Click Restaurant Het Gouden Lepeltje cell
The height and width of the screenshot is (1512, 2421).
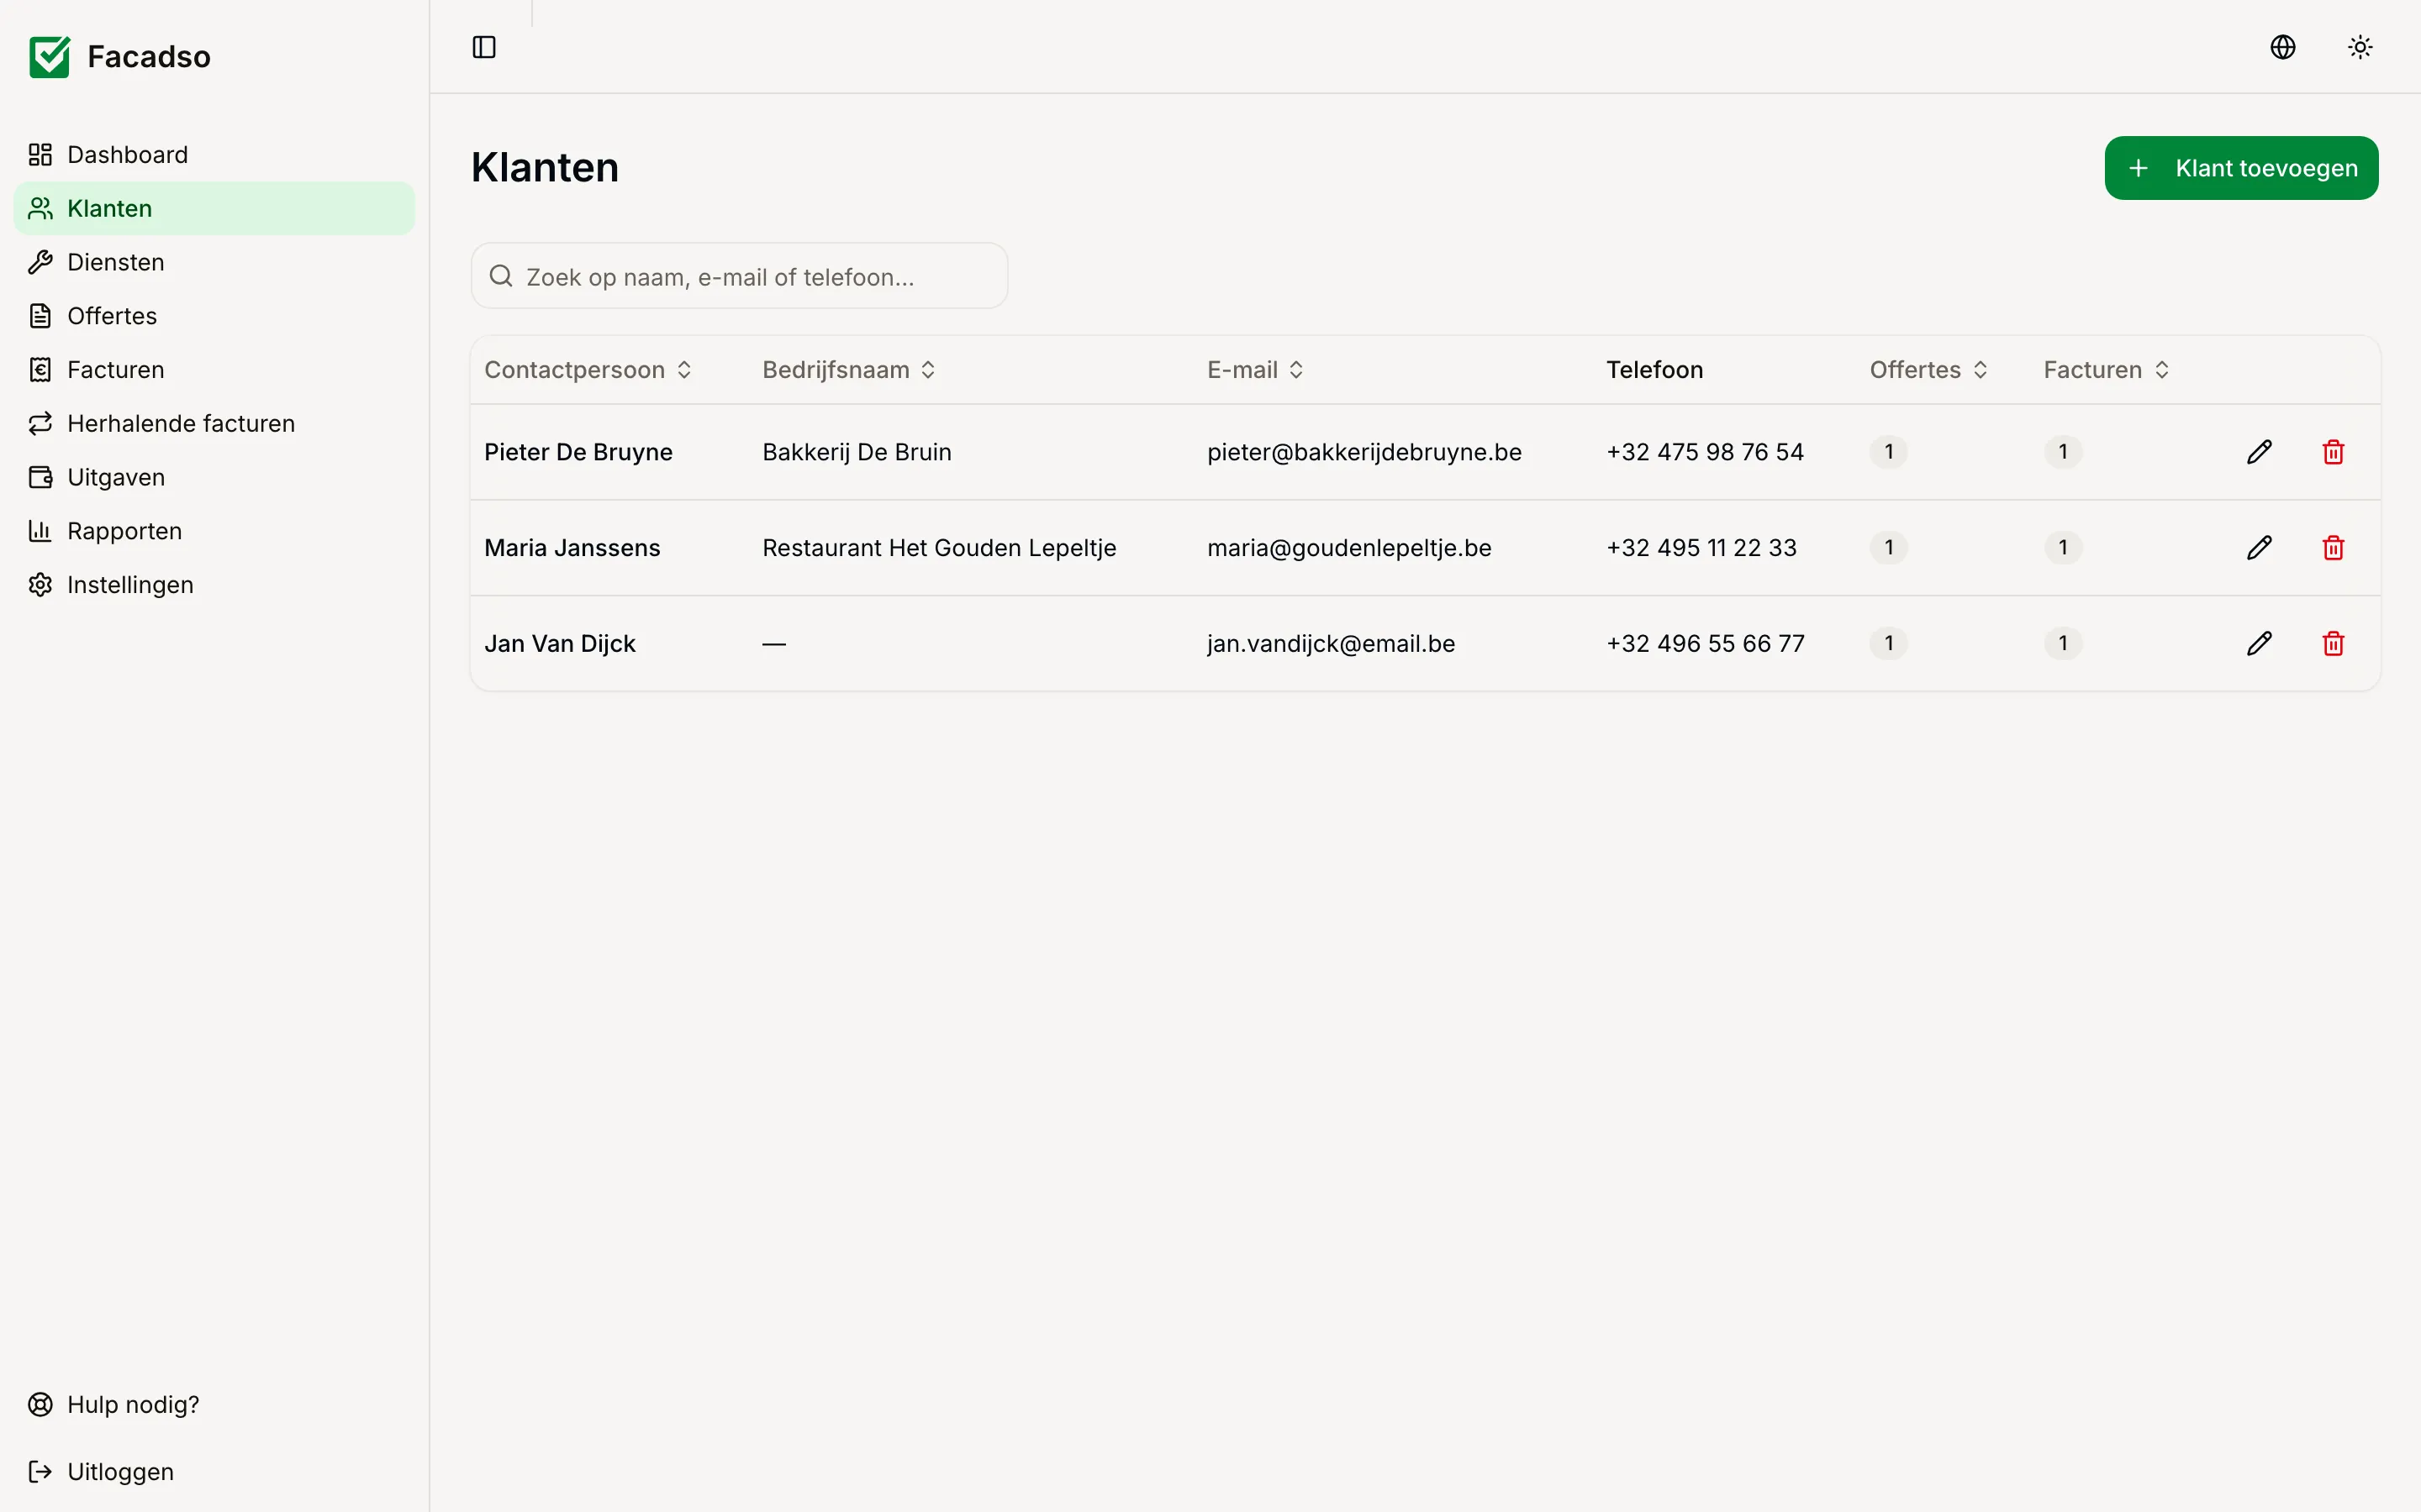point(939,548)
